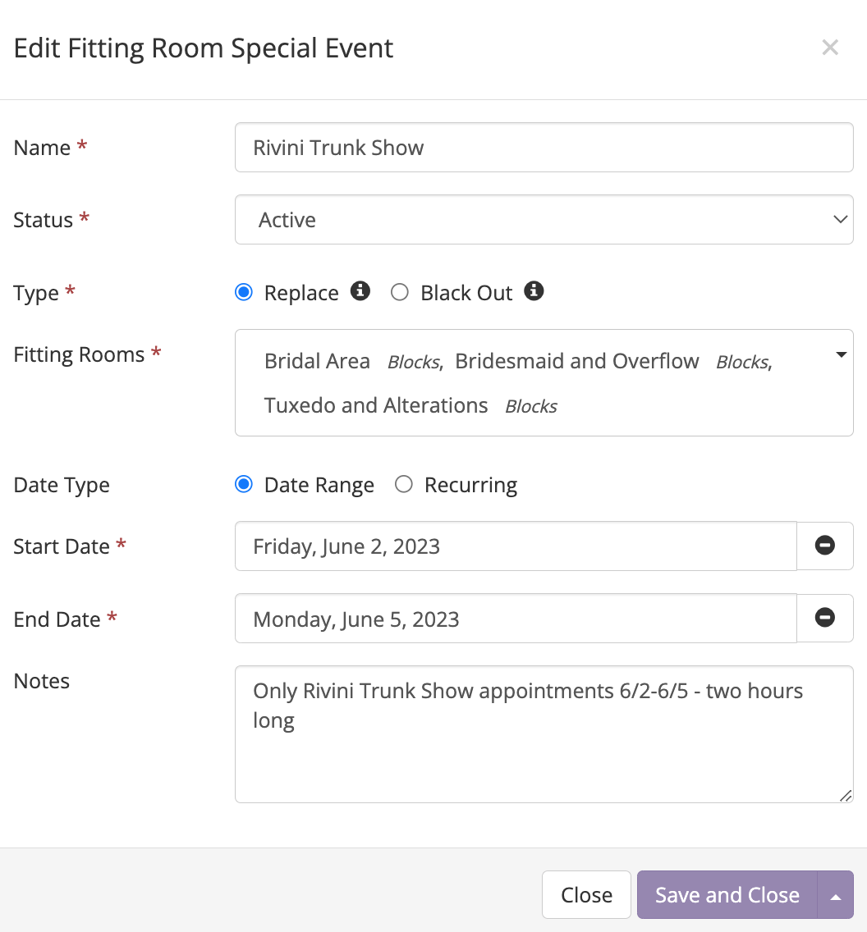Close the dialog with the X icon
The image size is (867, 932).
tap(830, 48)
